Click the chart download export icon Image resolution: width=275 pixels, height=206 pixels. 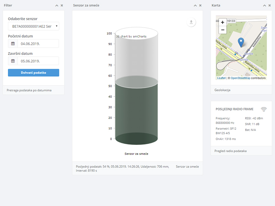191,22
